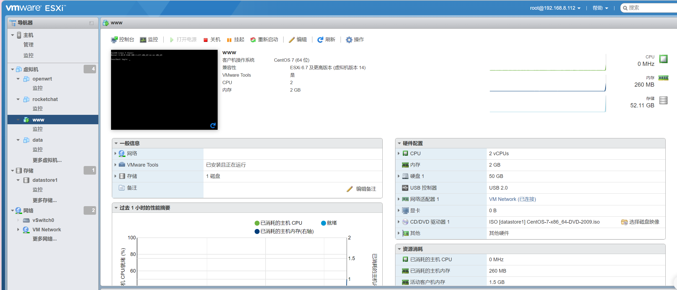Viewport: 677px width, 290px height.
Task: Collapse 过去 1 小时的性能摘要 panel
Action: (x=116, y=208)
